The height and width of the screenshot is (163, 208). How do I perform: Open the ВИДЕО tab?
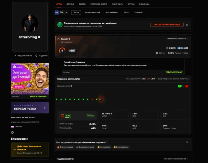tap(82, 4)
